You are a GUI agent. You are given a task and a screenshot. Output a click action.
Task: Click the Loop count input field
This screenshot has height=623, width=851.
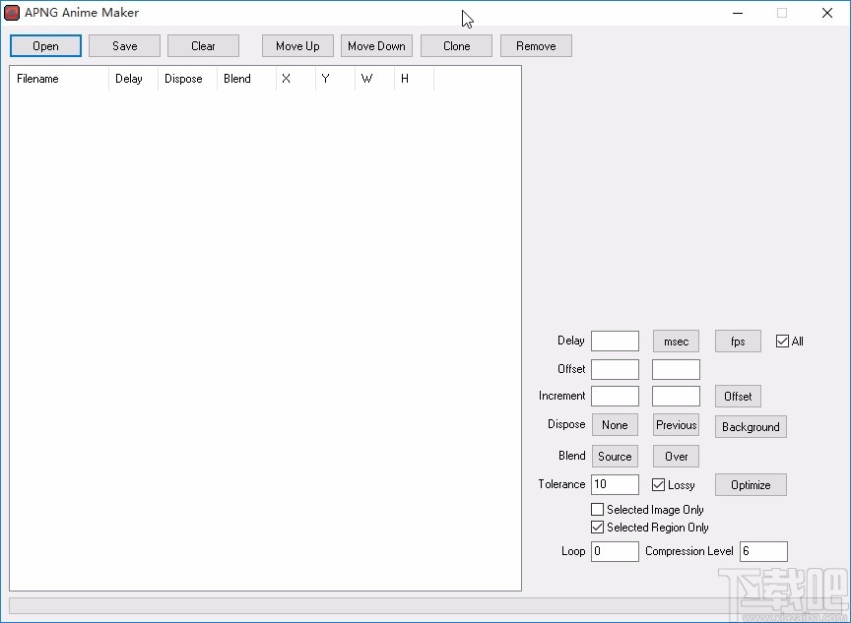(615, 551)
